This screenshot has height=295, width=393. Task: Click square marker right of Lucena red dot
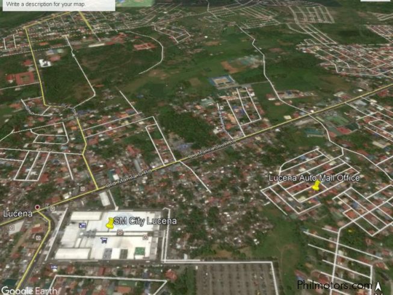coord(52,209)
